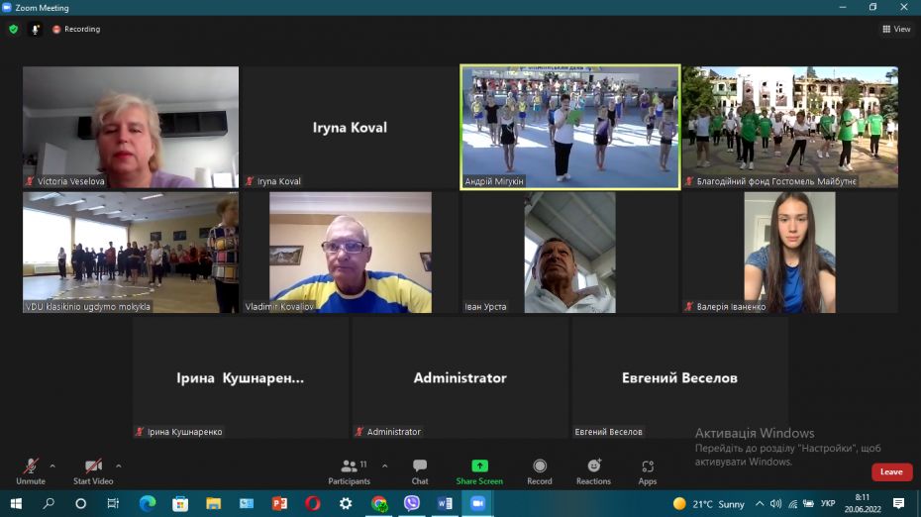Screen dimensions: 921x517
Task: Open the View layout menu
Action: coord(896,29)
